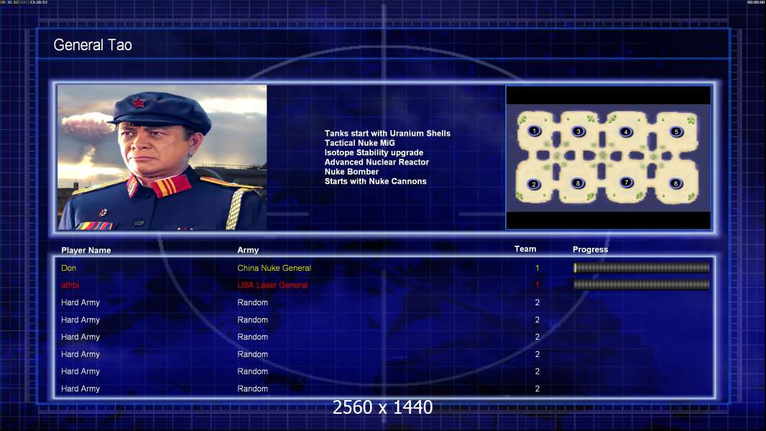Click the "Tactical Nuke MiG" line
The image size is (766, 431).
(359, 143)
